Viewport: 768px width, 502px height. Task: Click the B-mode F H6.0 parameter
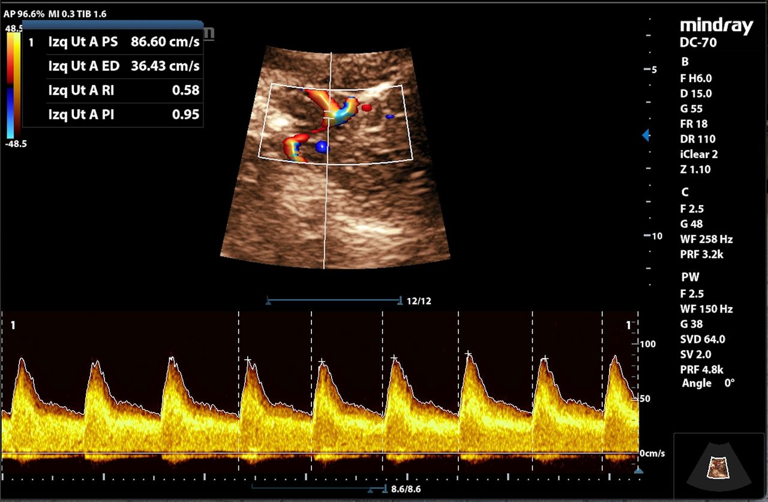pyautogui.click(x=696, y=78)
